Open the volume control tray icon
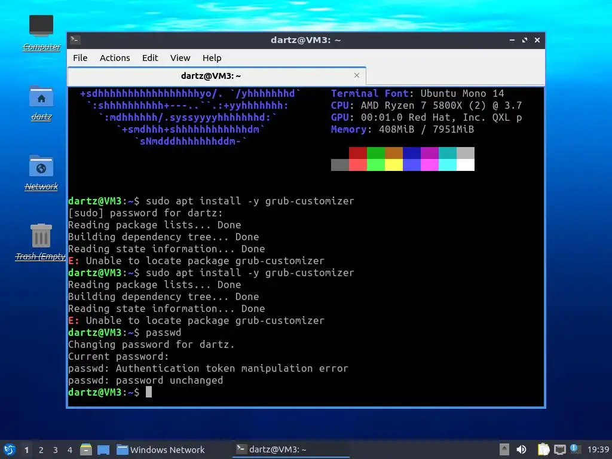The width and height of the screenshot is (612, 459). click(x=521, y=449)
